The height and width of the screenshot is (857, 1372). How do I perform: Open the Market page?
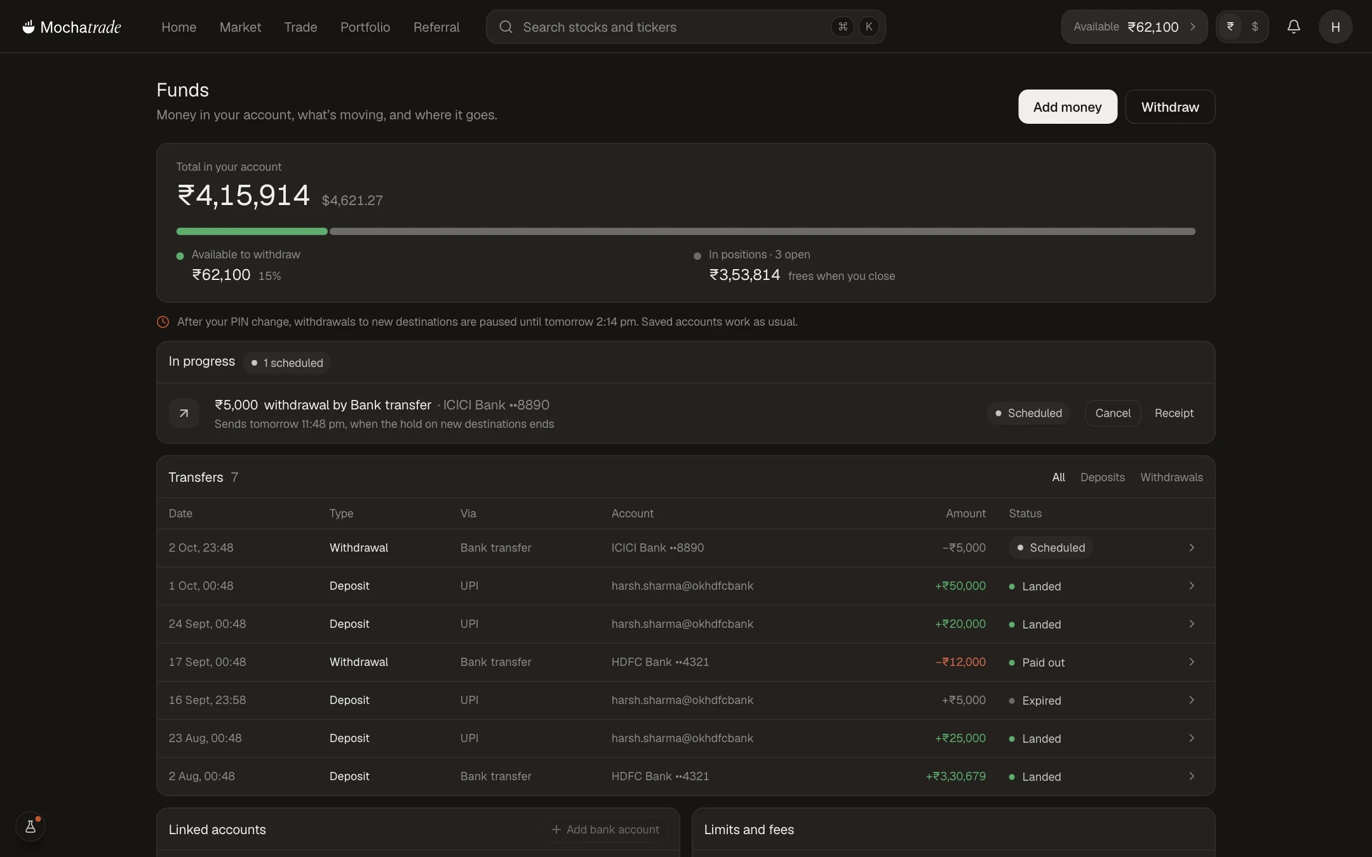tap(240, 27)
